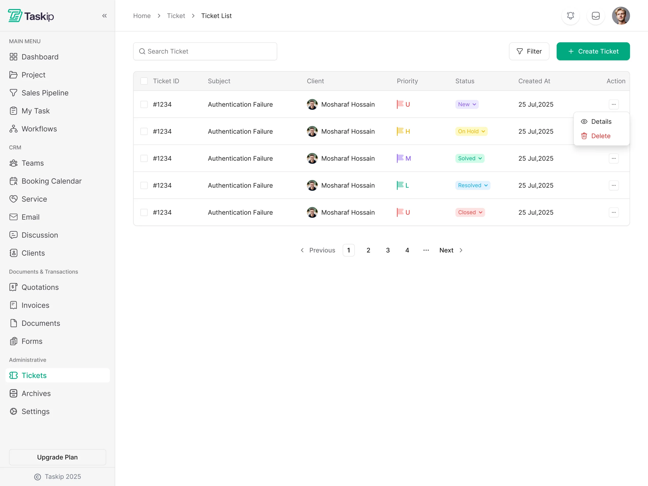Choose Details from the action menu
648x486 pixels.
click(601, 121)
